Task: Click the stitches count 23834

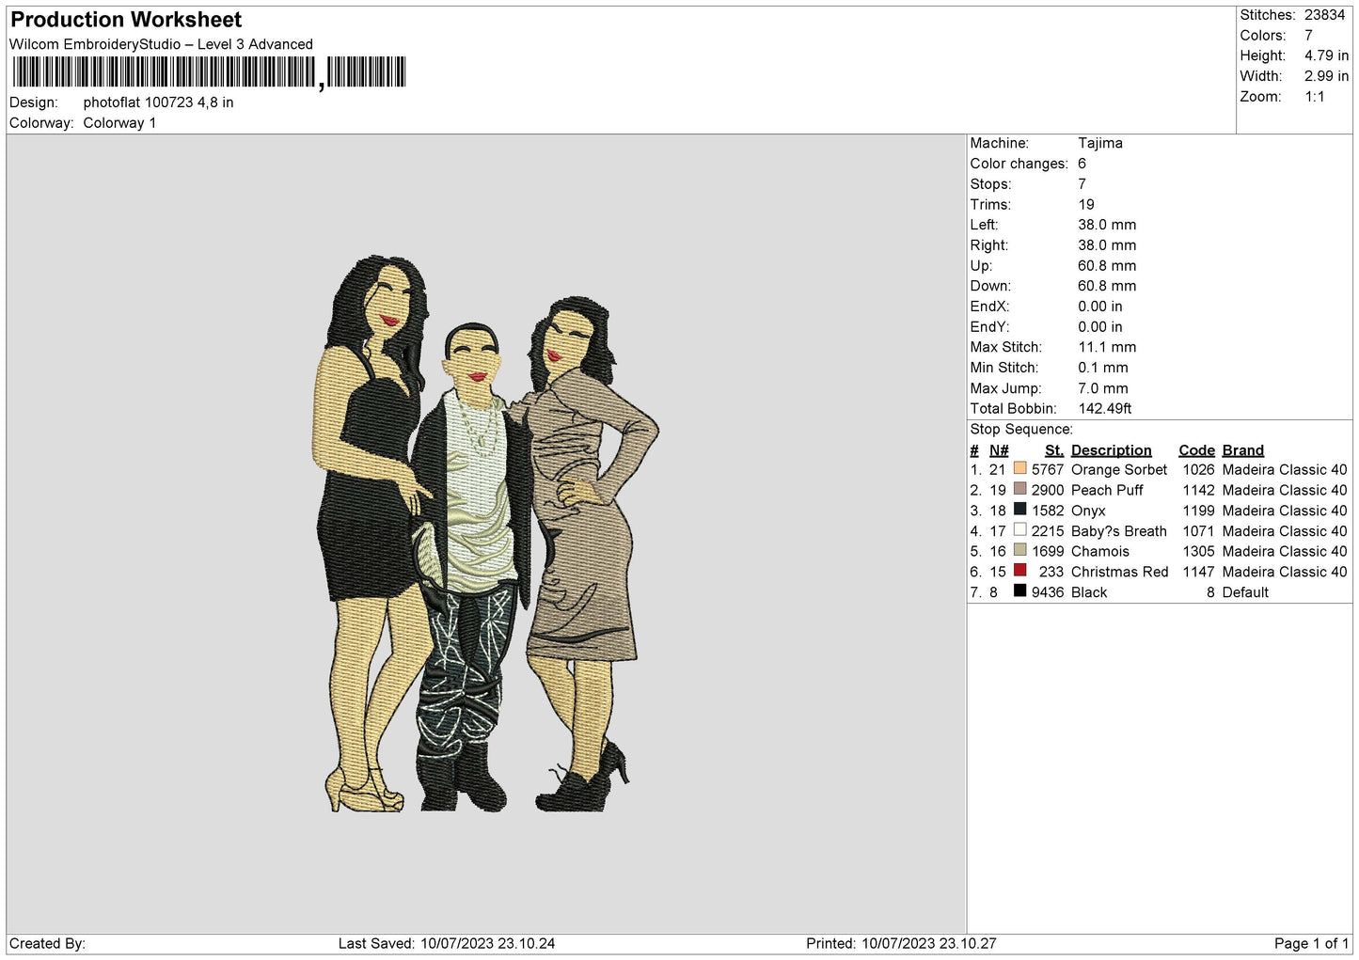Action: point(1324,15)
